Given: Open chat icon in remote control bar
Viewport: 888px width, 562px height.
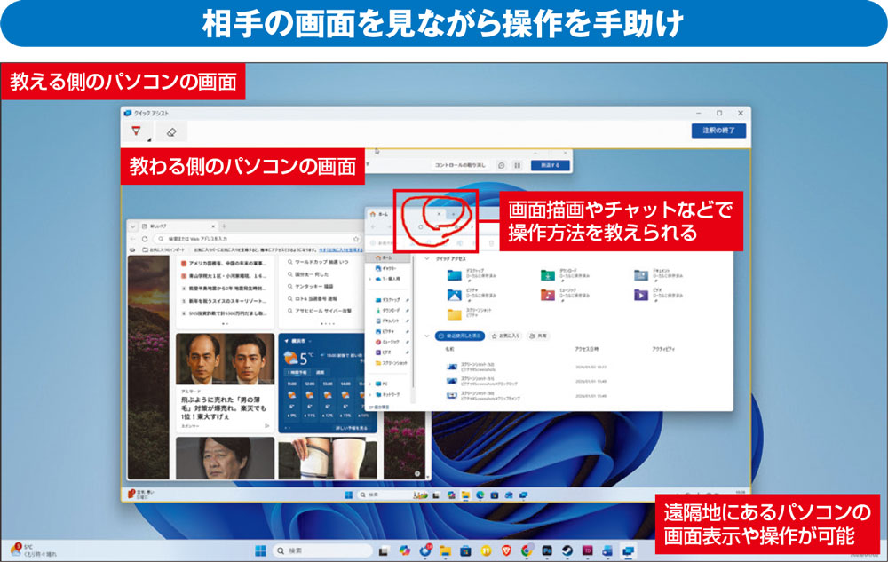Looking at the screenshot, I should [x=501, y=166].
